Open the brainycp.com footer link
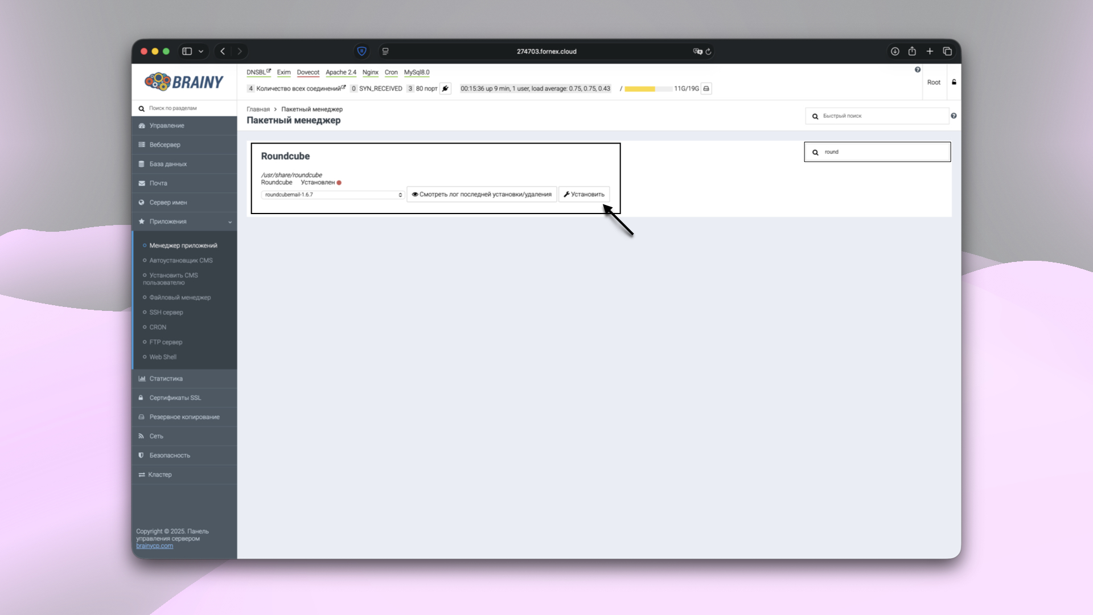 [154, 546]
